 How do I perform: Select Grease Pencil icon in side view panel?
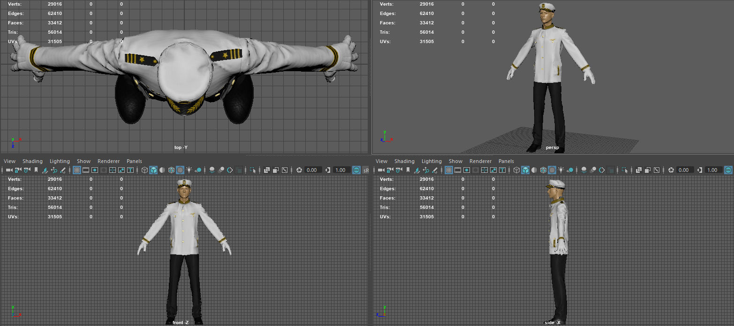[435, 170]
